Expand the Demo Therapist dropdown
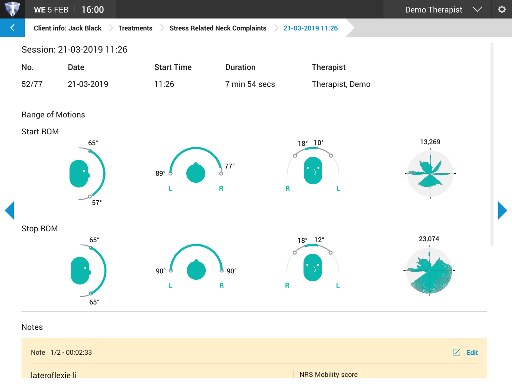Screen dimensions: 512x384 click(x=433, y=9)
